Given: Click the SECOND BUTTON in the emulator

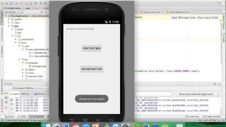Looking at the screenshot, I should (91, 69).
